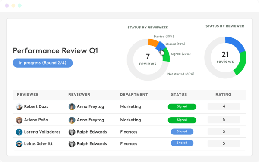
Task: Sort by REVIEWEE column header
Action: tap(28, 95)
